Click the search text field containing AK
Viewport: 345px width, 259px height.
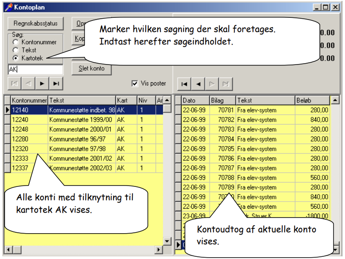click(36, 69)
